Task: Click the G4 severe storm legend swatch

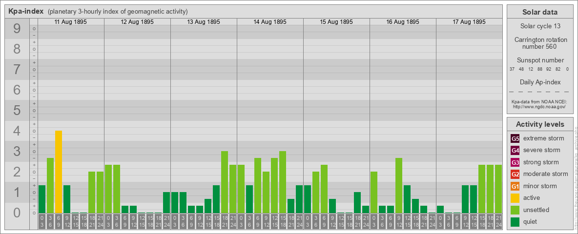Action: point(515,150)
